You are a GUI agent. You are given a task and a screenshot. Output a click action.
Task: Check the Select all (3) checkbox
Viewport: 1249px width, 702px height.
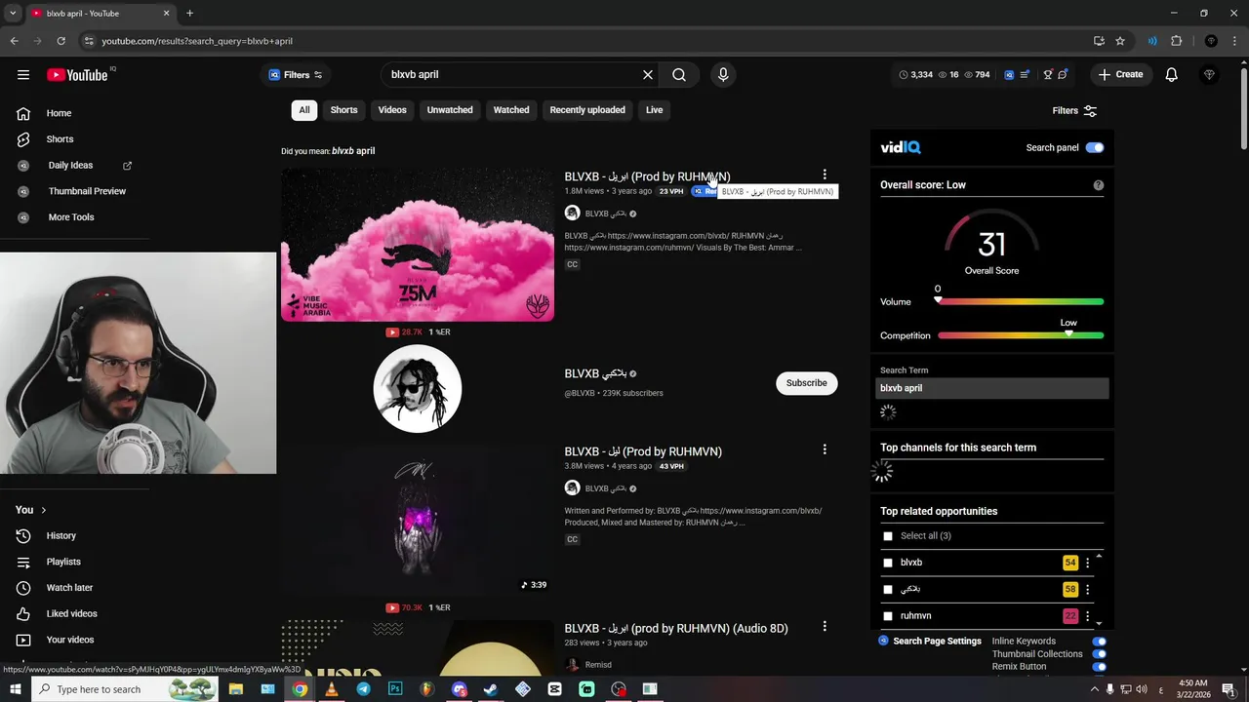[888, 536]
